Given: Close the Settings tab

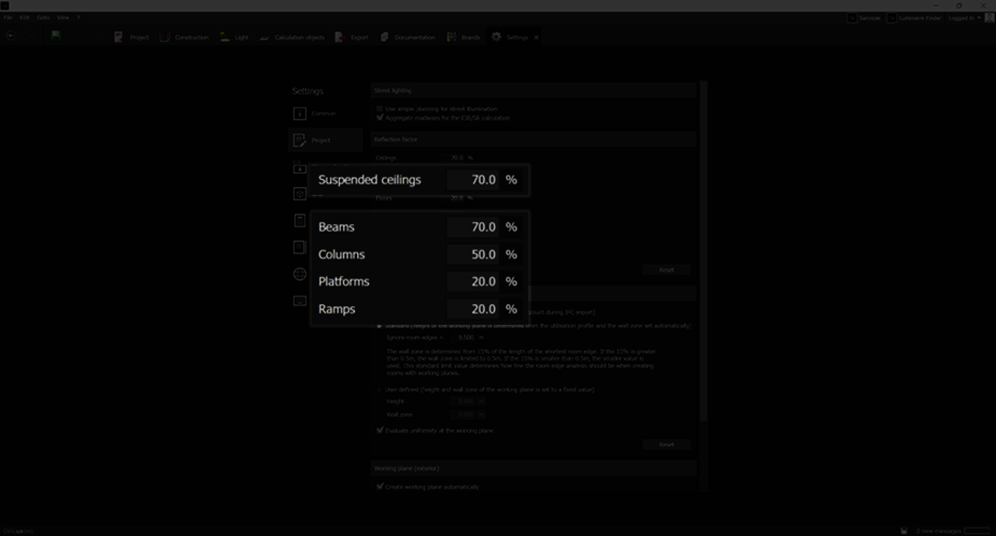Looking at the screenshot, I should point(536,37).
